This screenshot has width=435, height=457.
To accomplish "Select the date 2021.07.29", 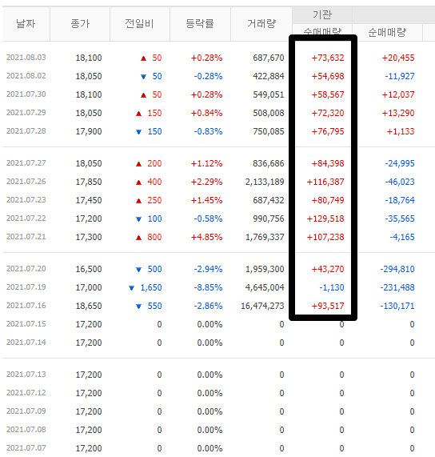I will (26, 113).
